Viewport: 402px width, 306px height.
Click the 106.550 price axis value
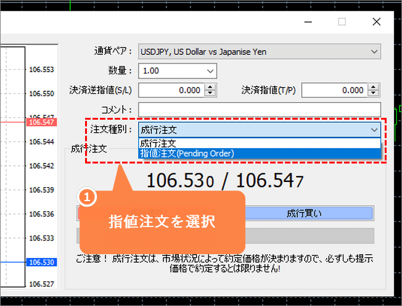[41, 94]
